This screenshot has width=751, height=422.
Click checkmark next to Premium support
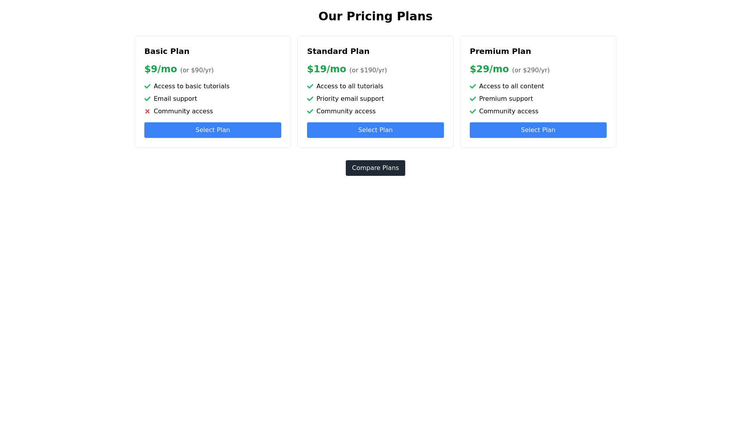(473, 99)
